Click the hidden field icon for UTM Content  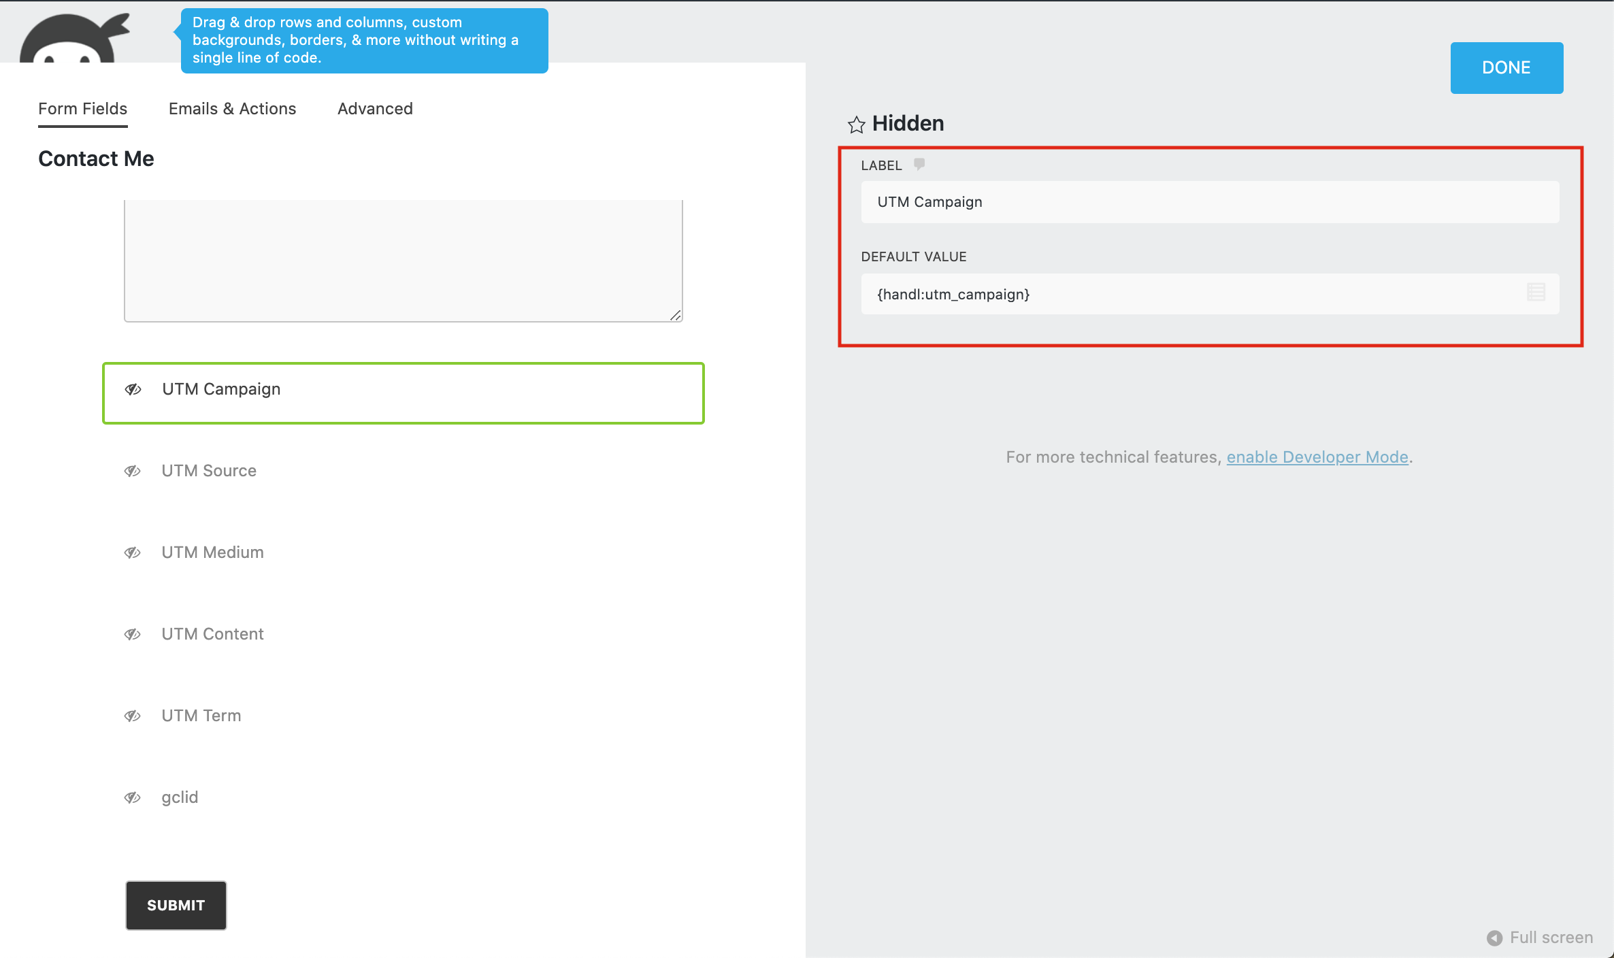135,633
